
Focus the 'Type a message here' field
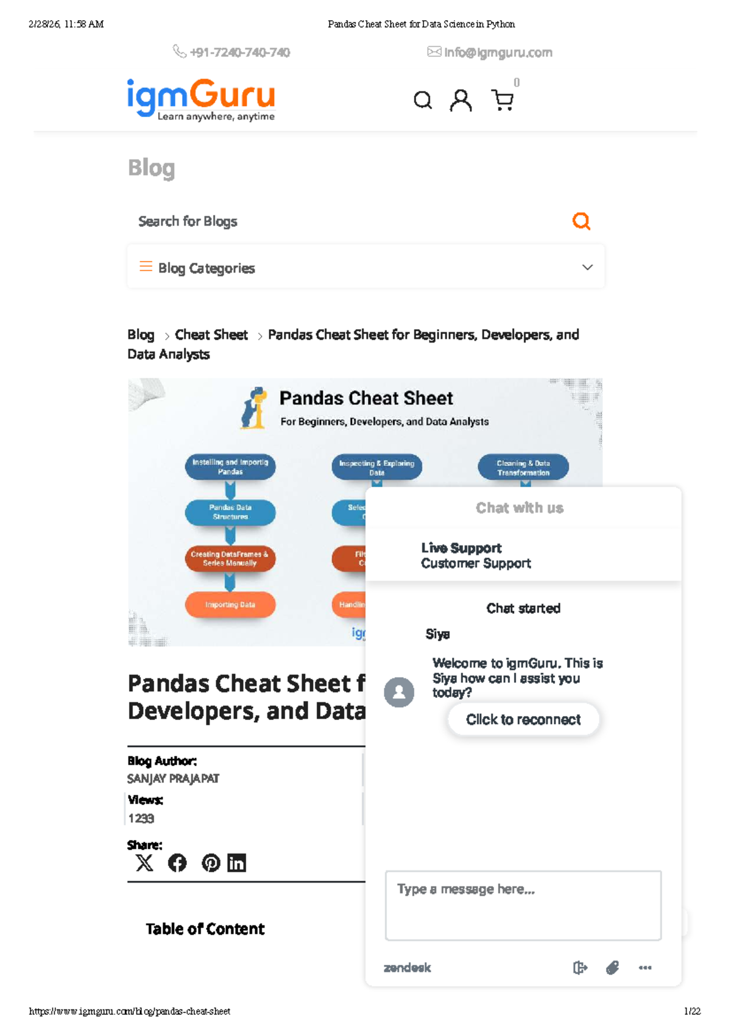523,906
